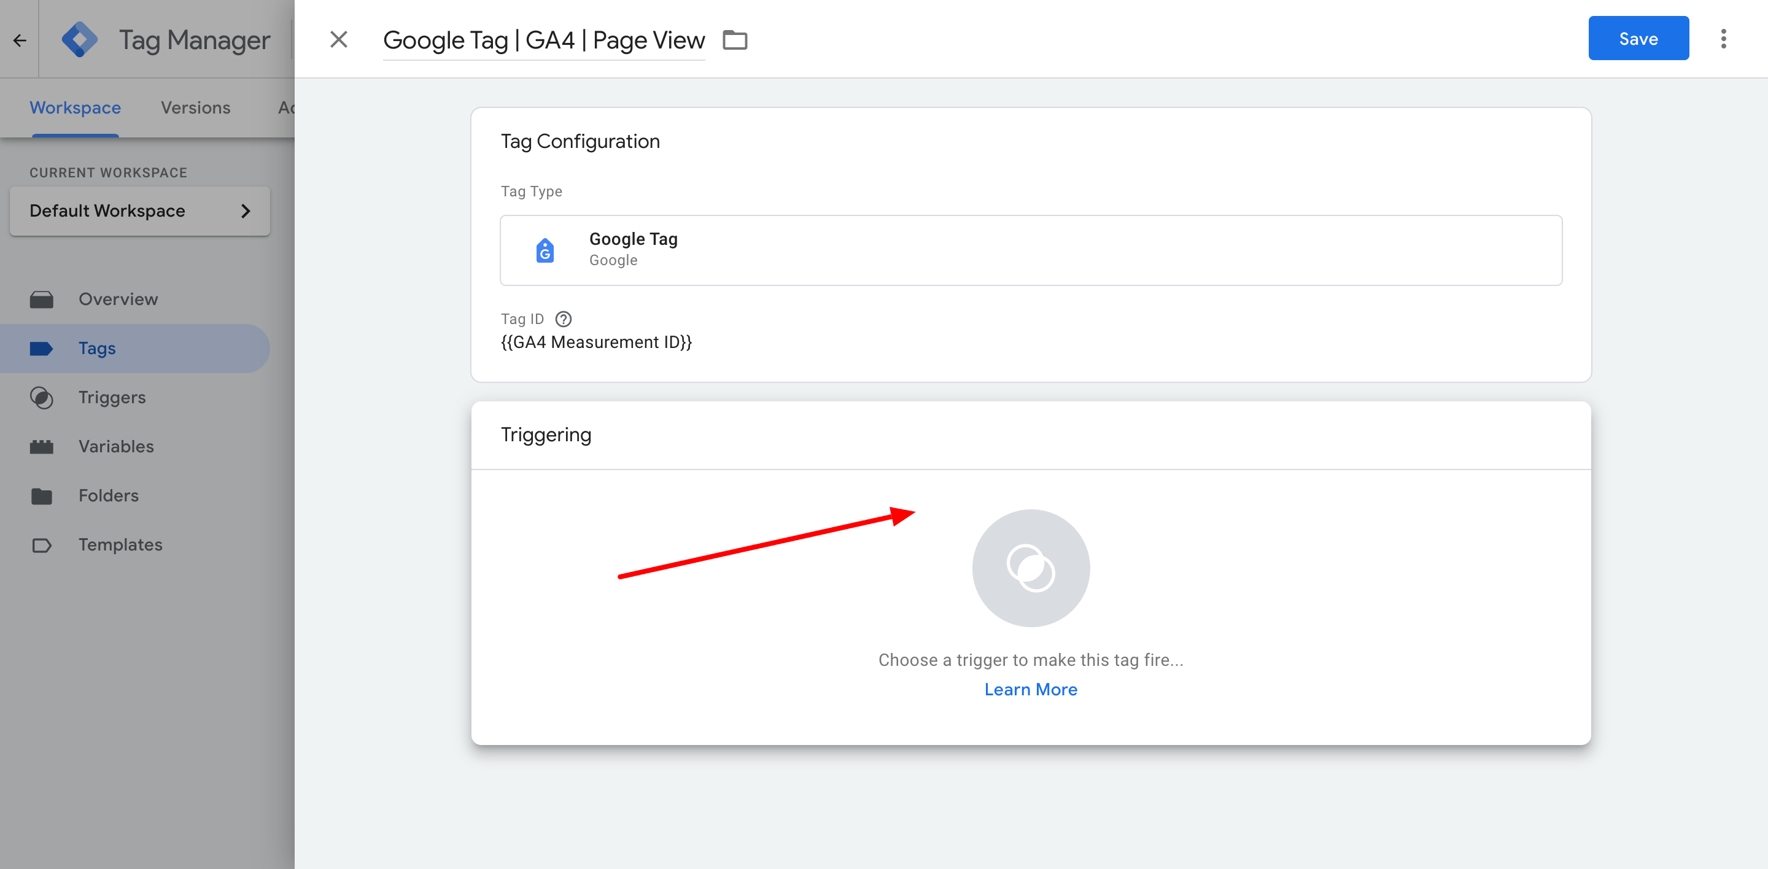Click the Triggering section heading
This screenshot has width=1768, height=869.
coord(546,435)
